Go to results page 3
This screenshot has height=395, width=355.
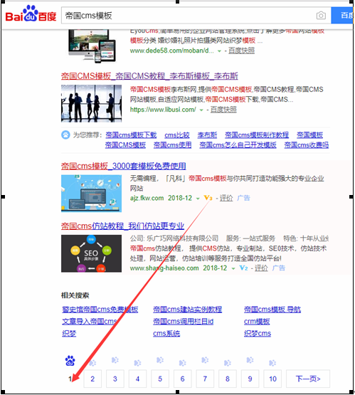tap(115, 379)
